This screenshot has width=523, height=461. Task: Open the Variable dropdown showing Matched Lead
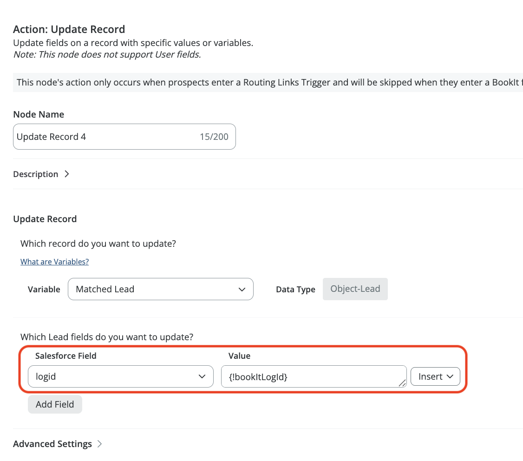[x=160, y=289]
